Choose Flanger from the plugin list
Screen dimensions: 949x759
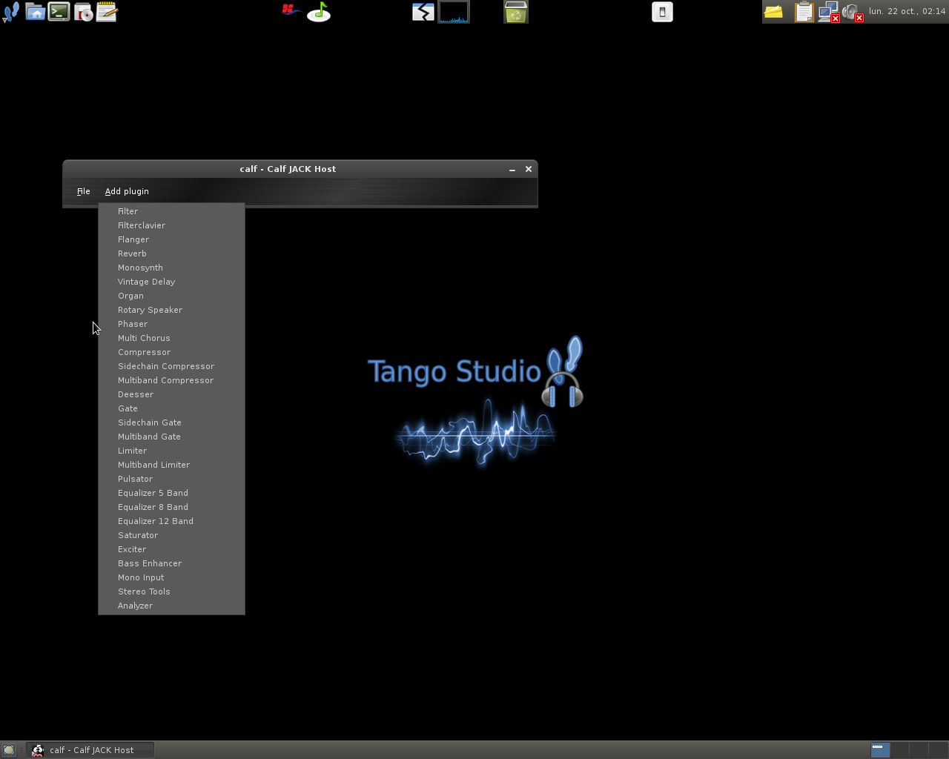(171, 239)
